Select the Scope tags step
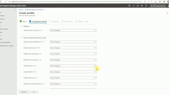 54,21
